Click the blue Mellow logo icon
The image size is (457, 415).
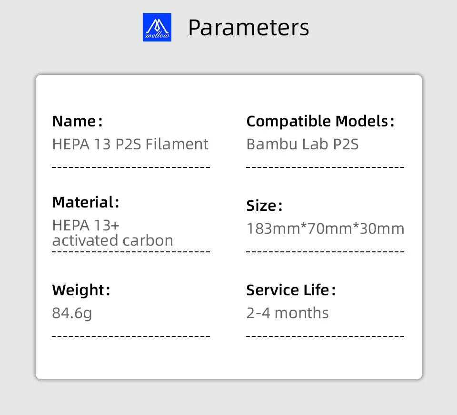157,27
